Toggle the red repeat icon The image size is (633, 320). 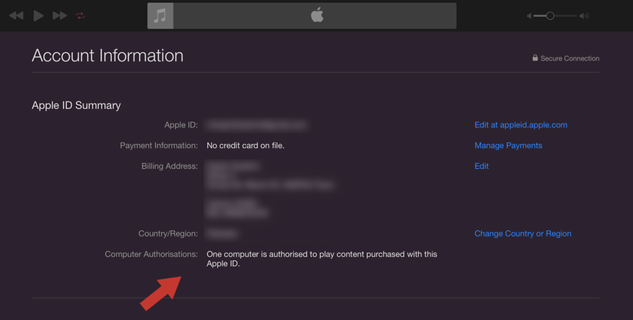81,15
